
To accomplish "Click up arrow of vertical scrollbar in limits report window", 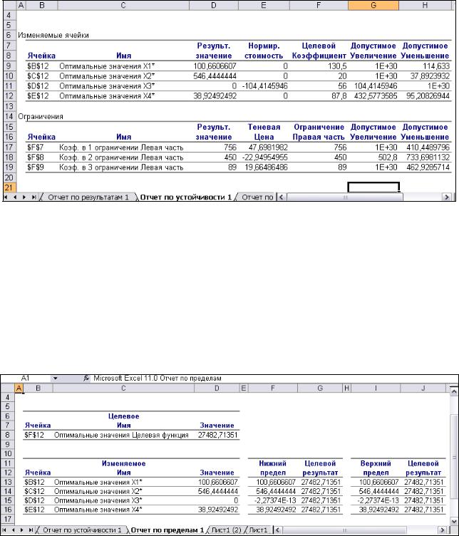I will pos(454,391).
